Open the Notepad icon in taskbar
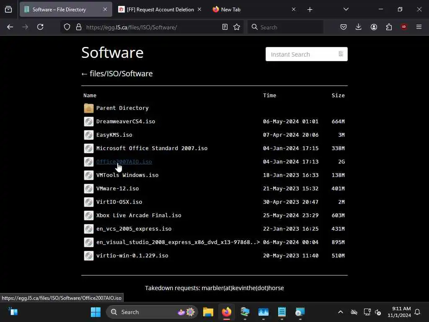Viewport: 429px width, 322px height. point(282,312)
